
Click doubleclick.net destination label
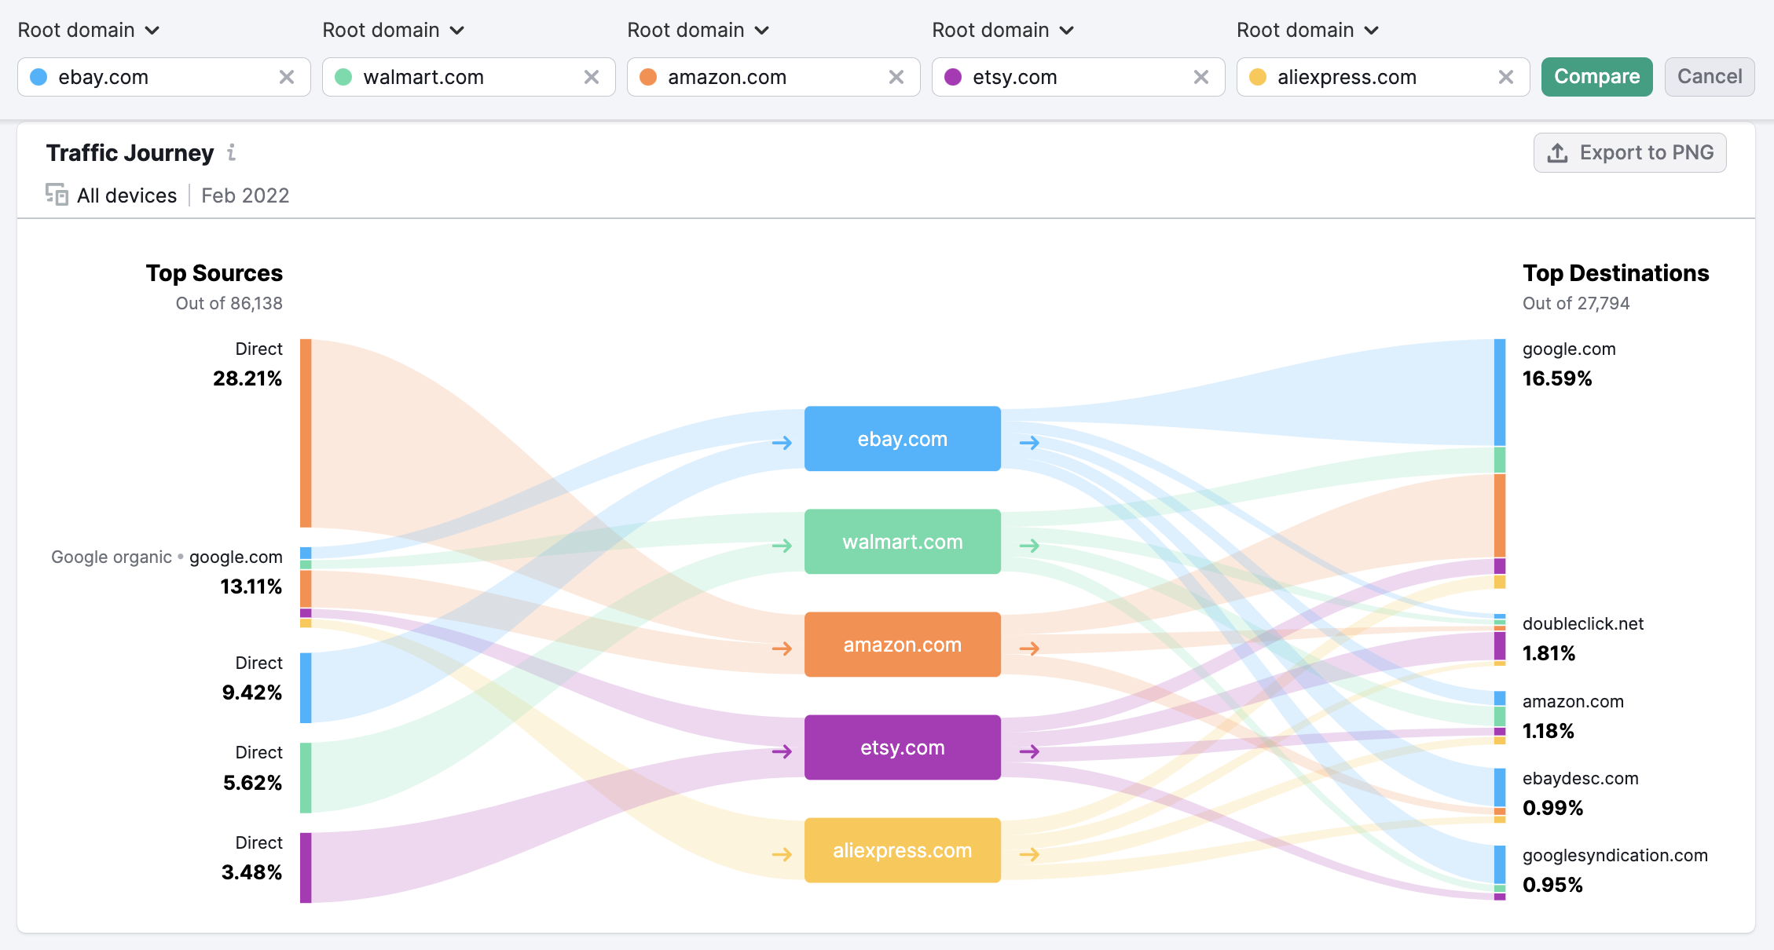pos(1583,623)
